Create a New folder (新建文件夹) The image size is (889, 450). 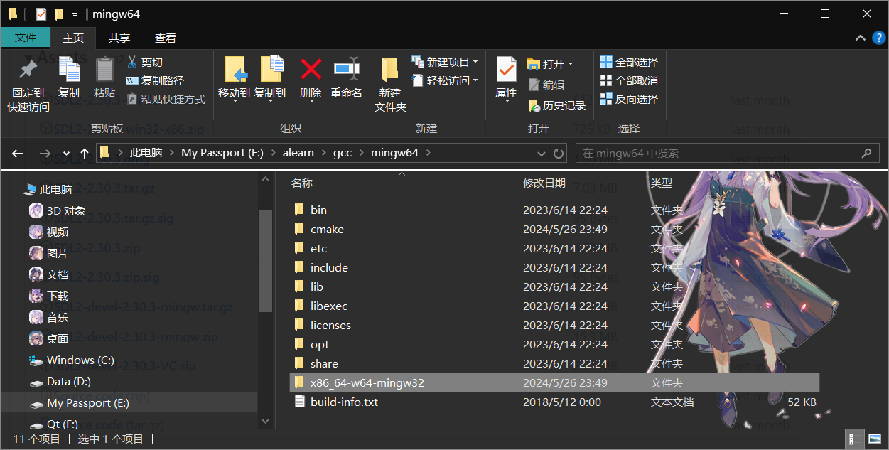click(390, 85)
